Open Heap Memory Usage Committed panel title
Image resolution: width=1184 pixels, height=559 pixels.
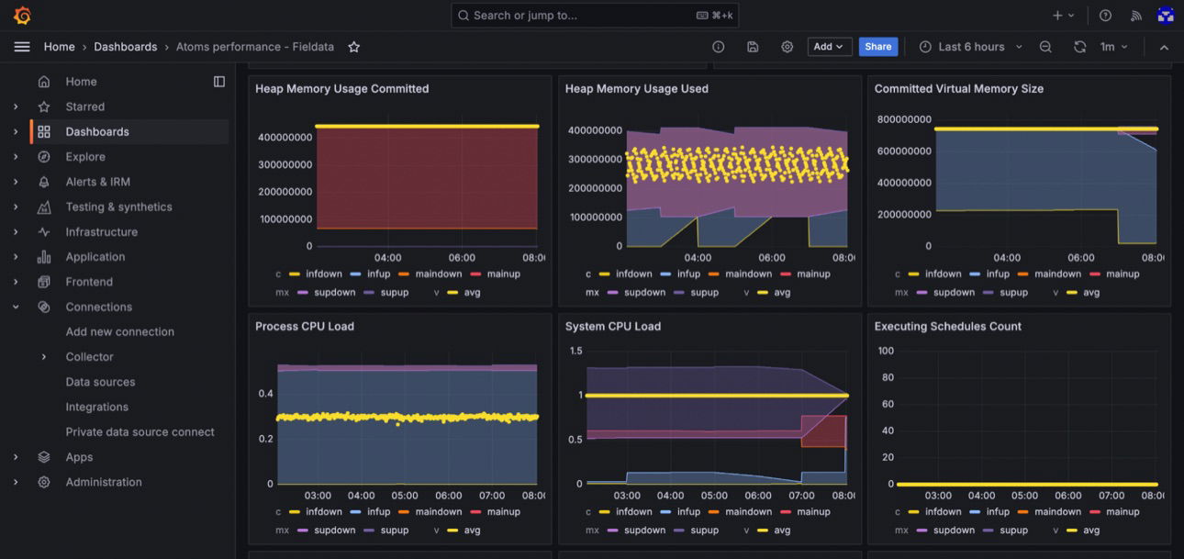(x=342, y=89)
